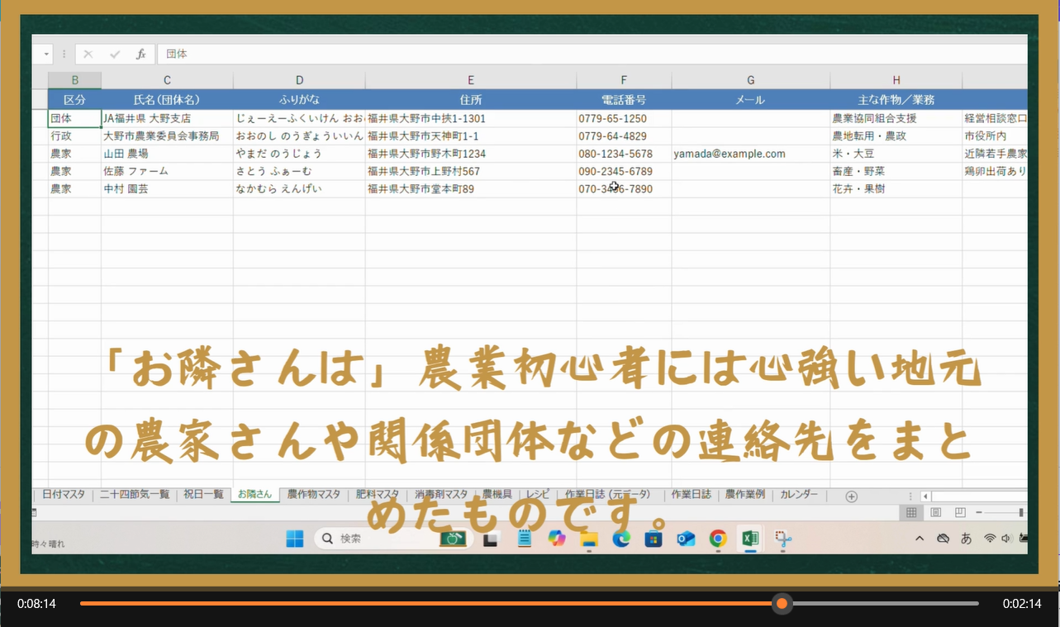This screenshot has height=627, width=1060.
Task: Switch to the 作業日誌 sheet tab
Action: 691,495
